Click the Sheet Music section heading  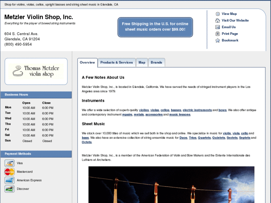coord(93,124)
